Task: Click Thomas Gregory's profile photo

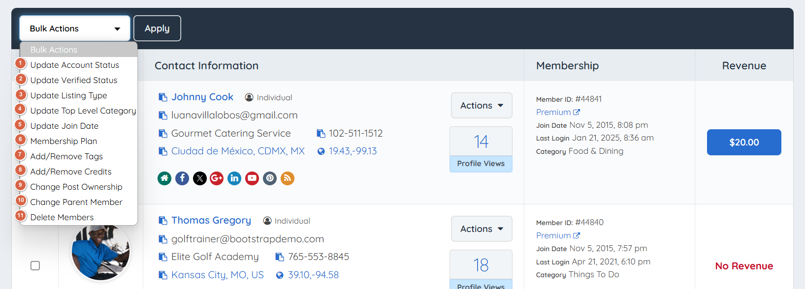Action: (x=101, y=253)
